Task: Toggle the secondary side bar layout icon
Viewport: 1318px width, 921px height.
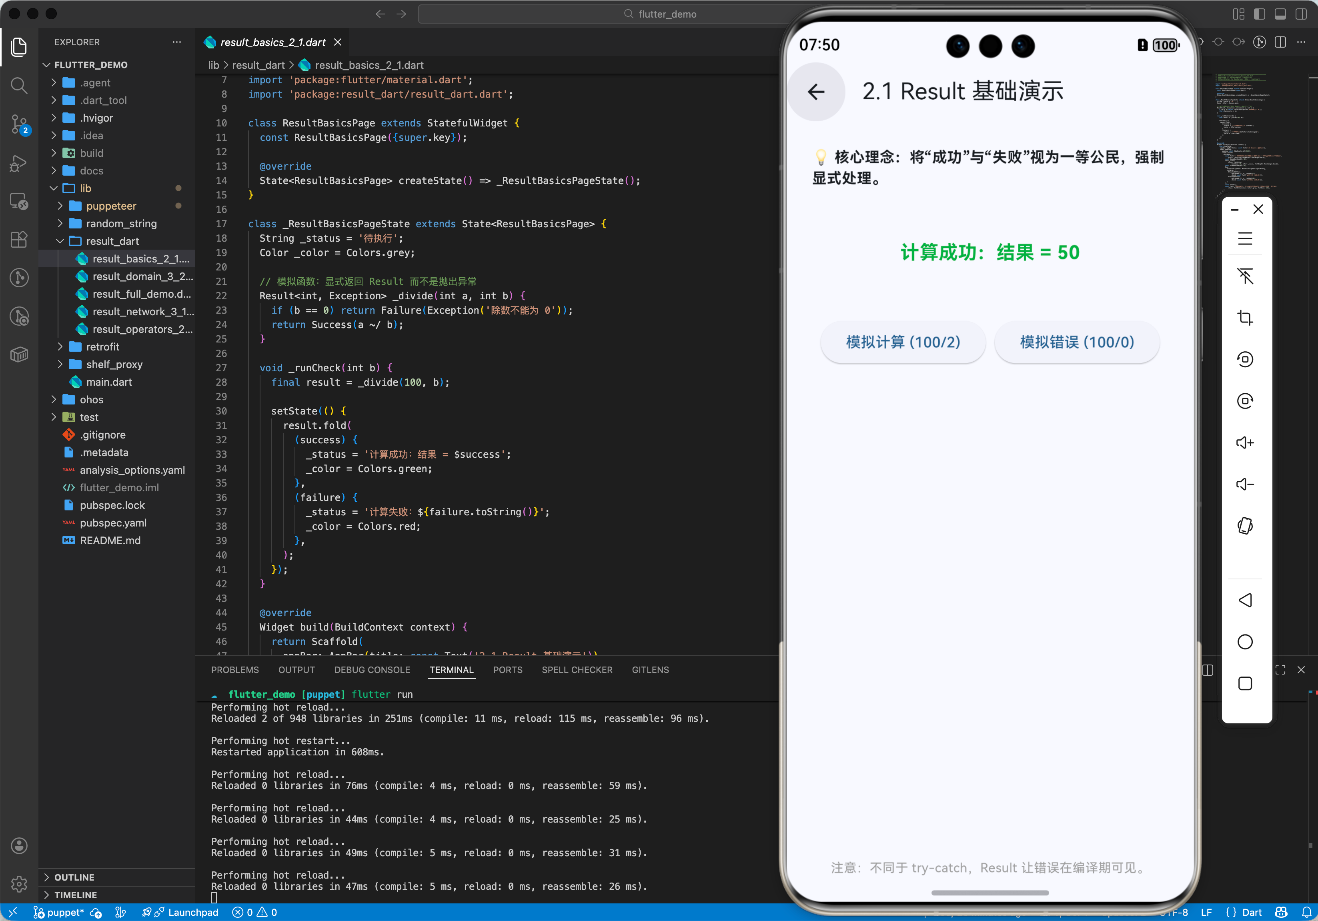Action: [1301, 14]
